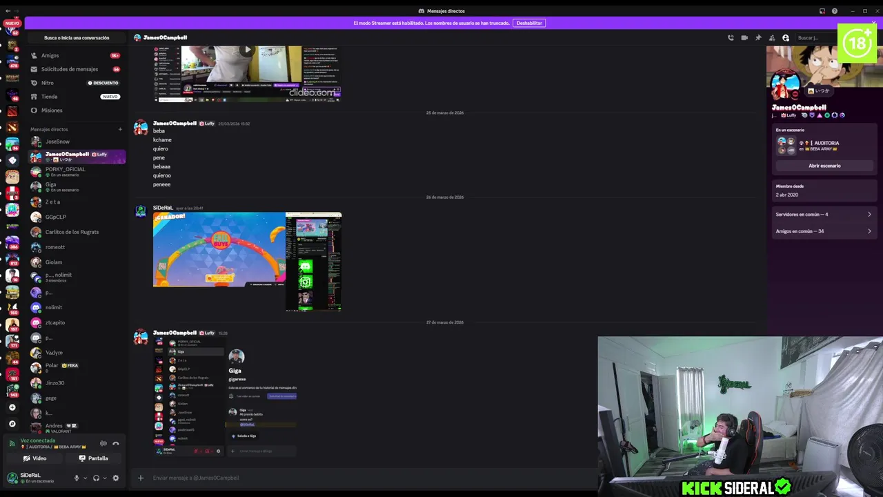
Task: Disconnect from voice with hang-up icon
Action: [116, 444]
